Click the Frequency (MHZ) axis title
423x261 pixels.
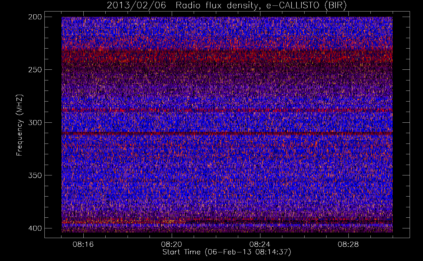(19, 125)
